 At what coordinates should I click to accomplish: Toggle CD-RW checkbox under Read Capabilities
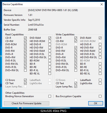point(25,41)
